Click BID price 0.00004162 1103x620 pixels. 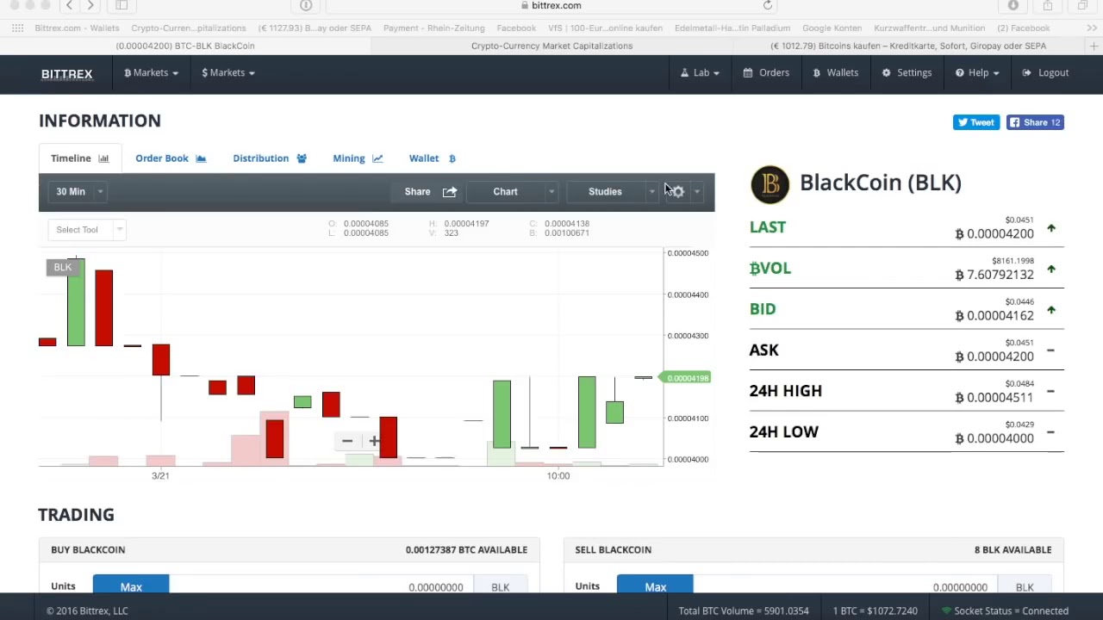pos(994,316)
